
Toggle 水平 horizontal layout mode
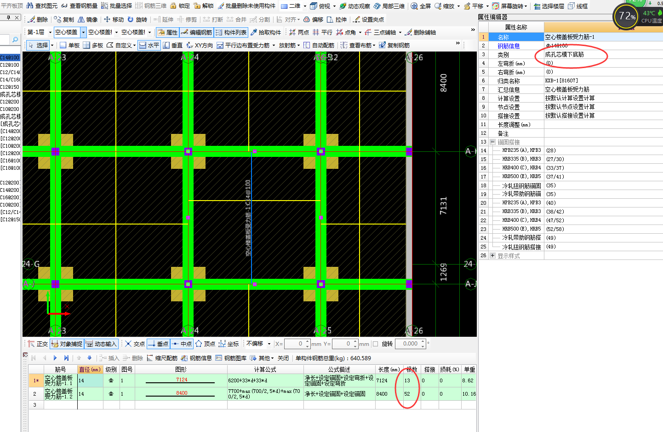point(149,45)
